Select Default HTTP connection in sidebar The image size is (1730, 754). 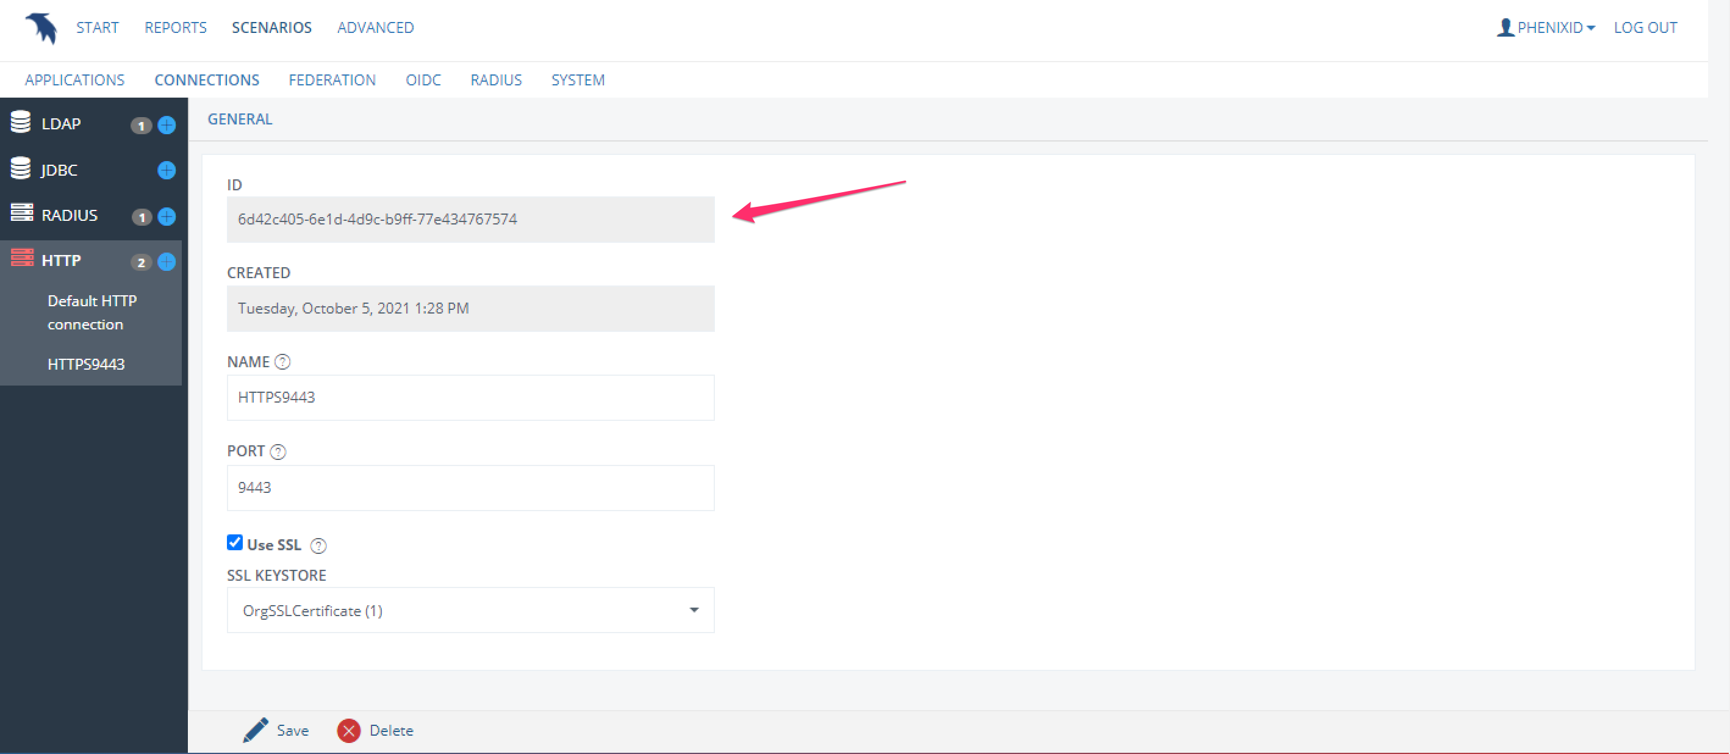(92, 312)
